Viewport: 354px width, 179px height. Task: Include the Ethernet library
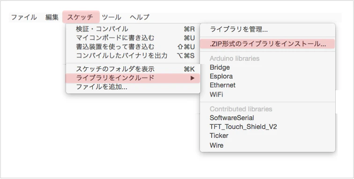click(x=267, y=85)
